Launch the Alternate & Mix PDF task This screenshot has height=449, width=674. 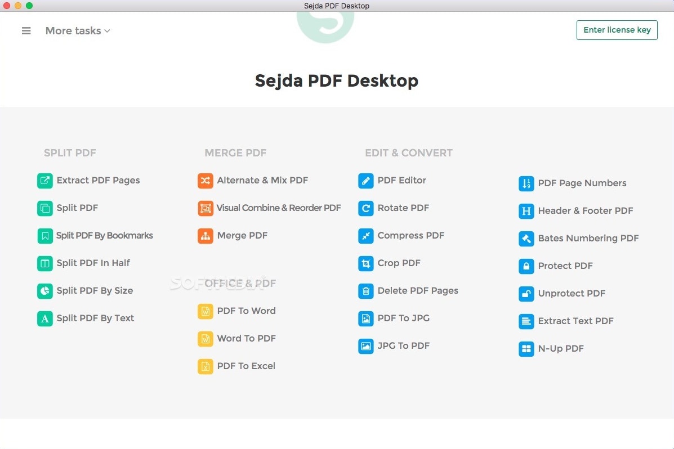point(262,181)
